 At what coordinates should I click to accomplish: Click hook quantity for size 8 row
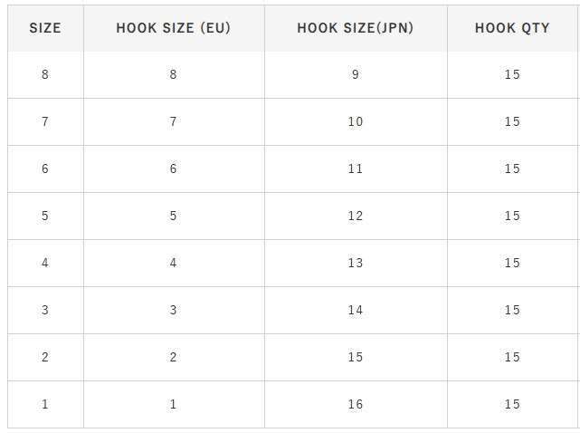tap(512, 74)
